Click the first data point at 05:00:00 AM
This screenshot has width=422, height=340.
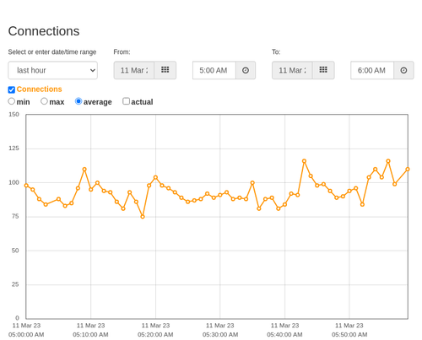[x=26, y=186]
